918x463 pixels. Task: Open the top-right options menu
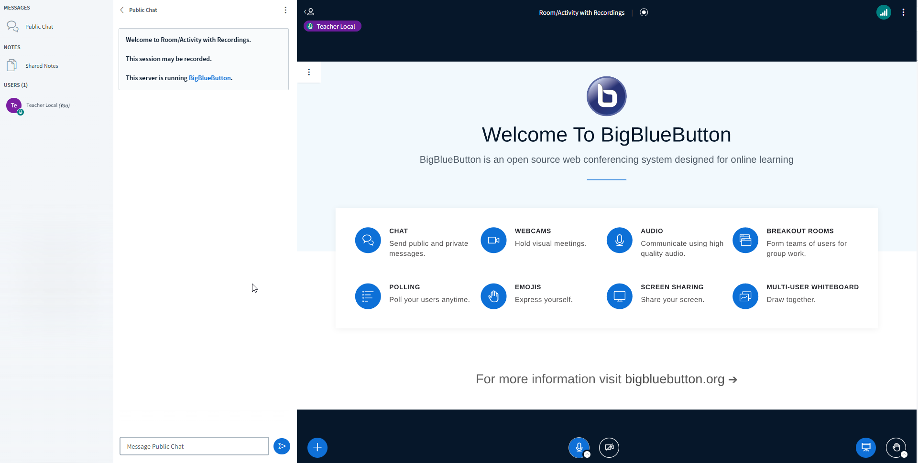point(903,12)
